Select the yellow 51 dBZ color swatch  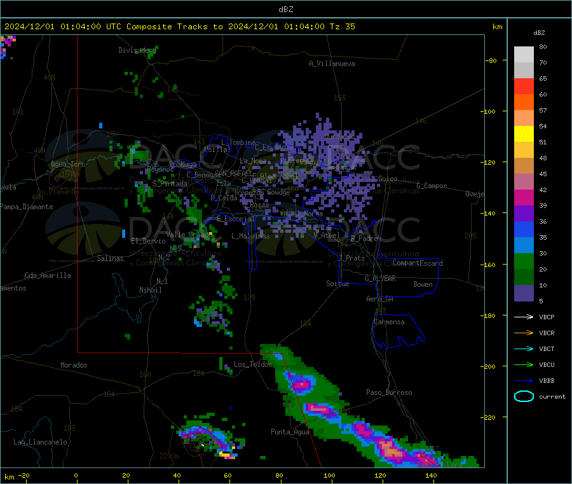(x=524, y=134)
